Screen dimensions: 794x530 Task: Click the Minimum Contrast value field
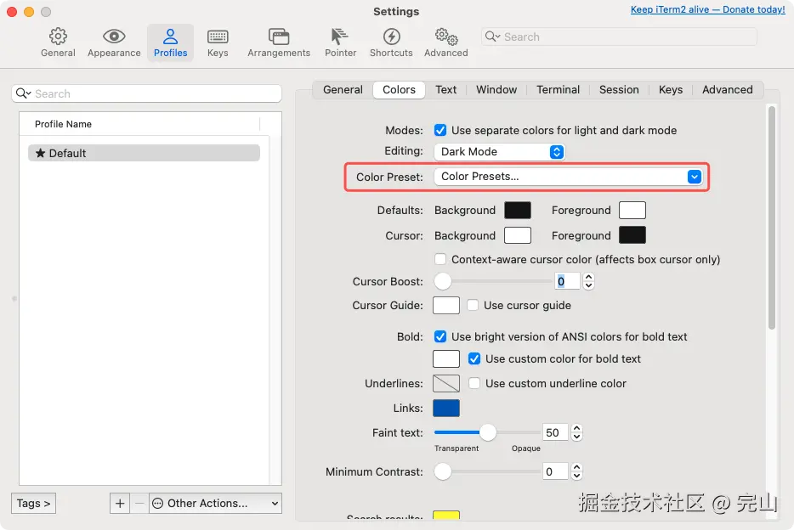point(555,471)
